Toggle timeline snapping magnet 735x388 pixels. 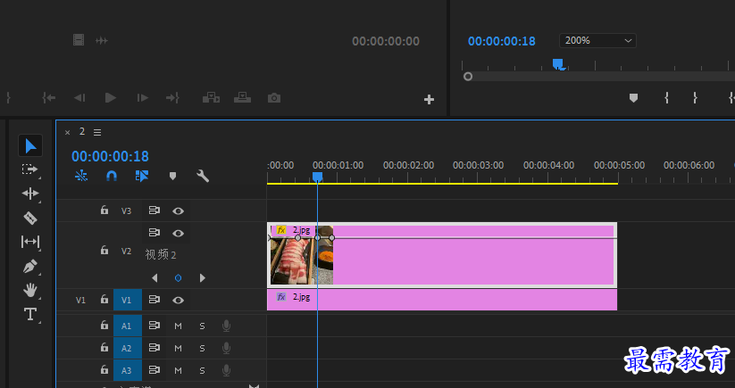click(x=111, y=176)
